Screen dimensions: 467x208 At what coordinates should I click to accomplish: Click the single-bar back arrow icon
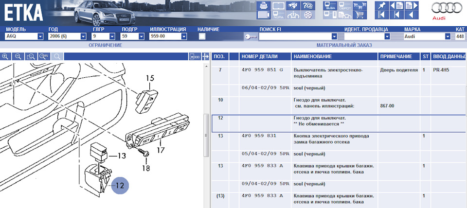point(396,15)
